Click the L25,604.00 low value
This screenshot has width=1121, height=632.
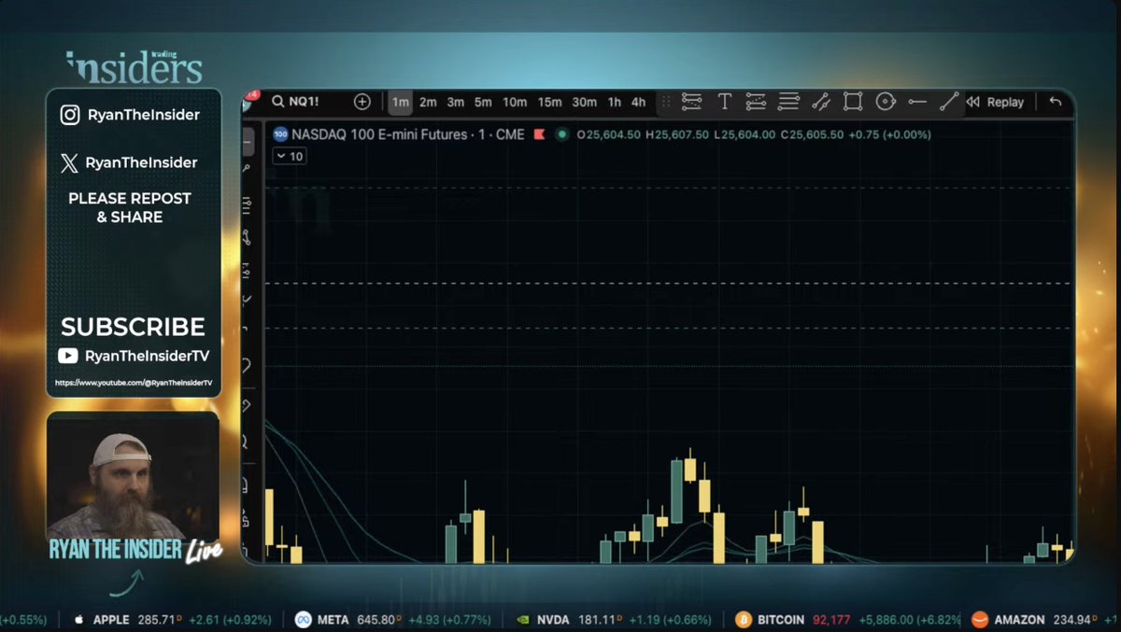point(745,134)
